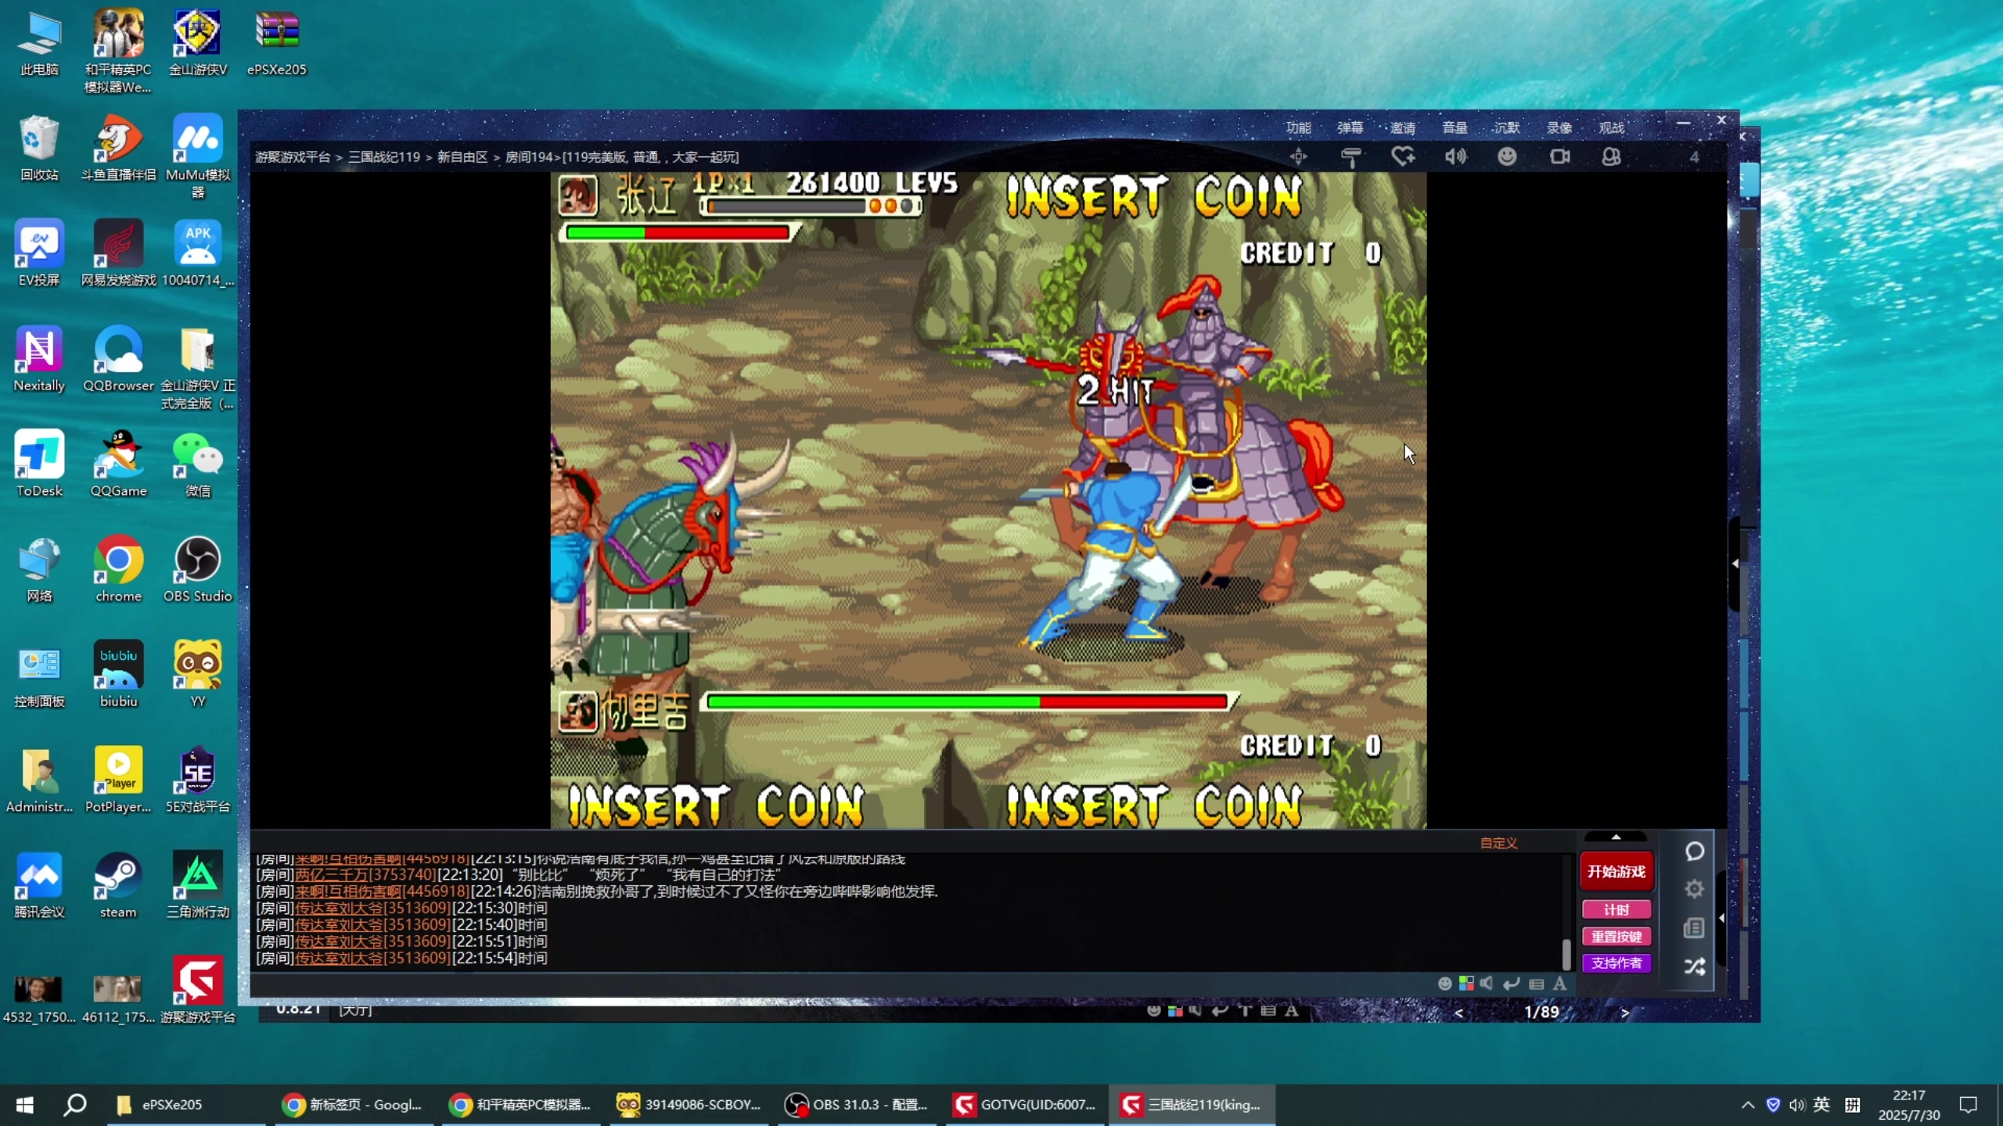Click the 支持作者 button
This screenshot has width=2003, height=1126.
[1616, 963]
